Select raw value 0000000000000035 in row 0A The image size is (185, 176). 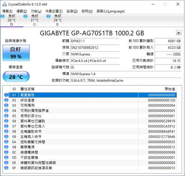click(x=162, y=142)
